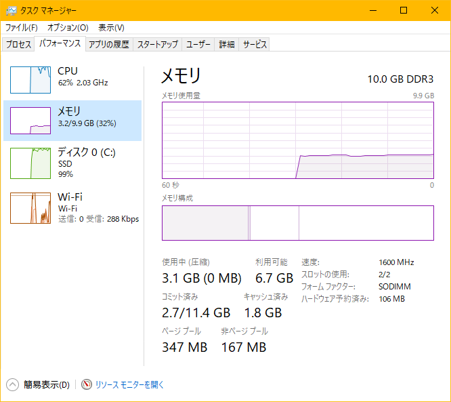Open the オプション(O) menu
451x402 pixels.
coord(68,28)
